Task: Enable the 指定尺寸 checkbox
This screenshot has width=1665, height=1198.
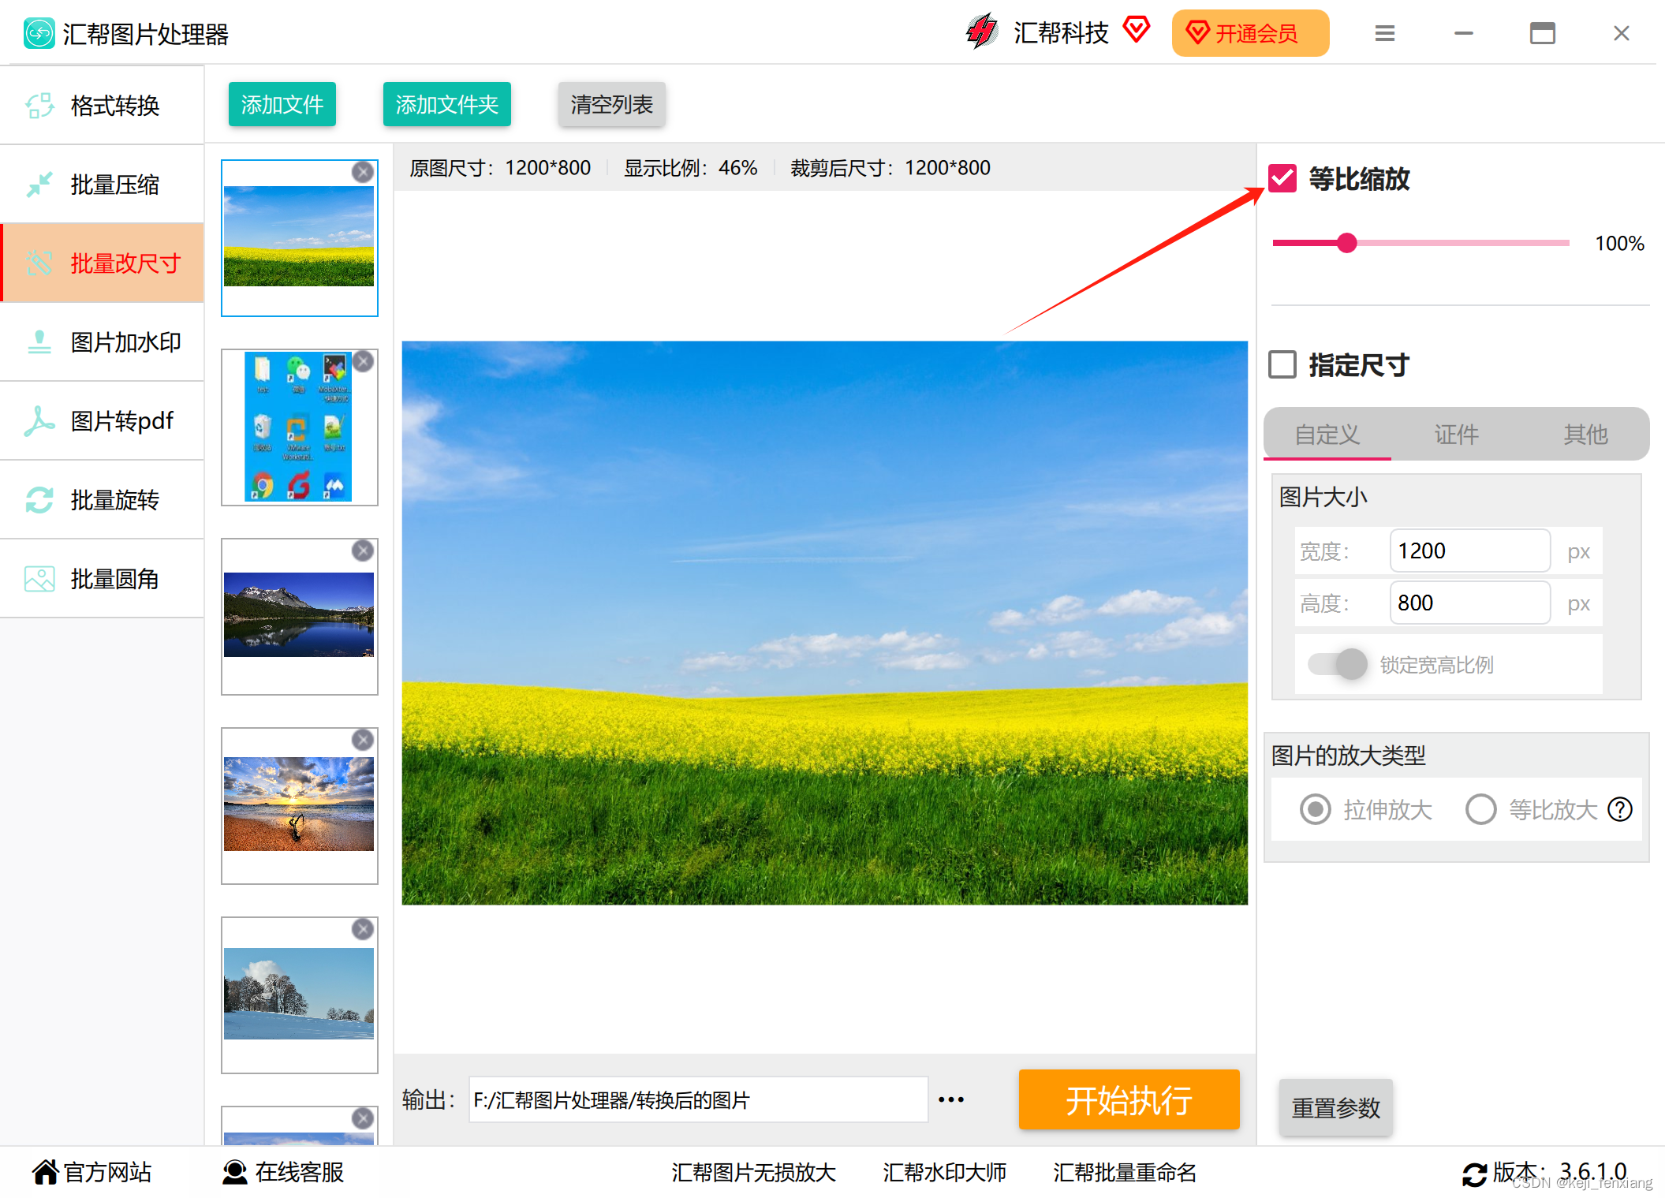Action: click(x=1282, y=364)
